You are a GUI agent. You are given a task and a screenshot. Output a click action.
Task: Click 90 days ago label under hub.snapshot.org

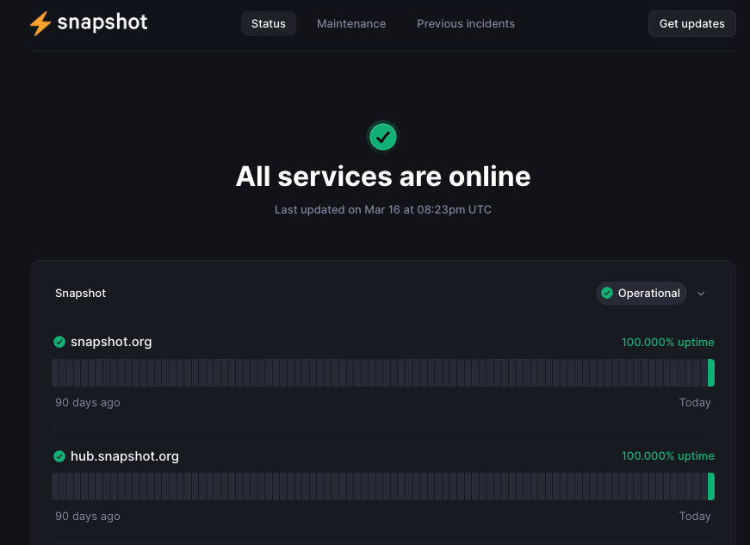(88, 517)
